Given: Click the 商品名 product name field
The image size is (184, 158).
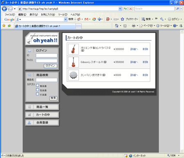Looking at the screenshot, I should pyautogui.click(x=47, y=80).
